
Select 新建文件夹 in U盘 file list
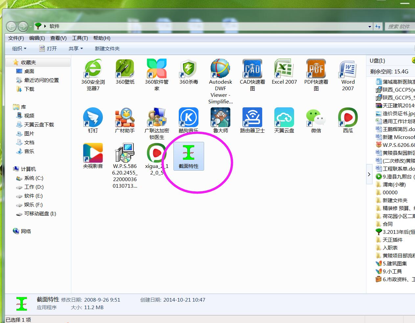[395, 200]
